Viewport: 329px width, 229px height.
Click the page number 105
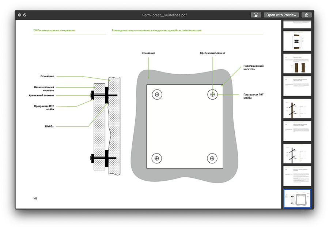tap(35, 198)
